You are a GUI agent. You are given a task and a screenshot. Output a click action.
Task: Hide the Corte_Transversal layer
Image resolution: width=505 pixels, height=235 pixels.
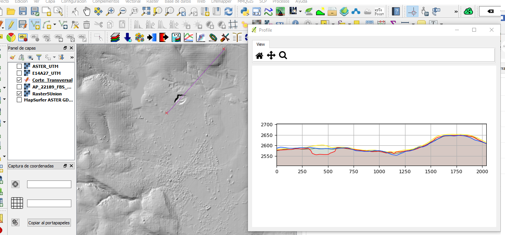(19, 80)
